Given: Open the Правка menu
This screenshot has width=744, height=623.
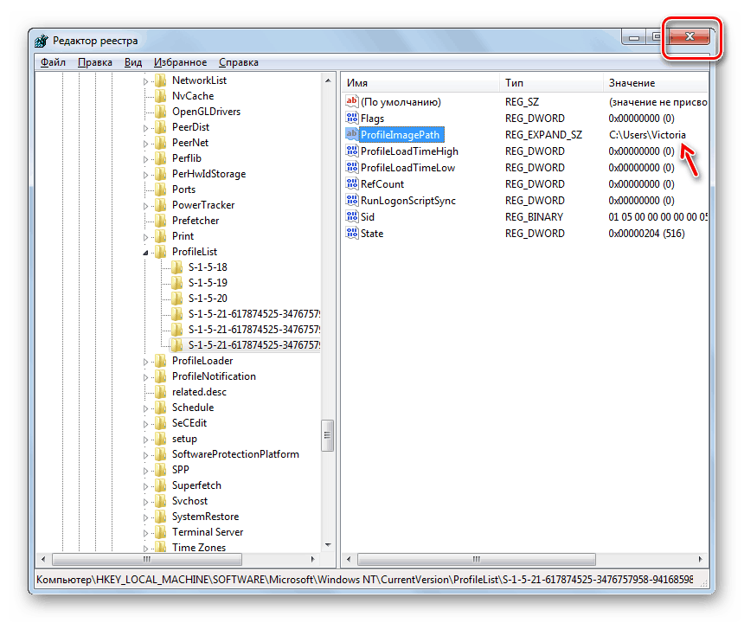Looking at the screenshot, I should click(94, 62).
